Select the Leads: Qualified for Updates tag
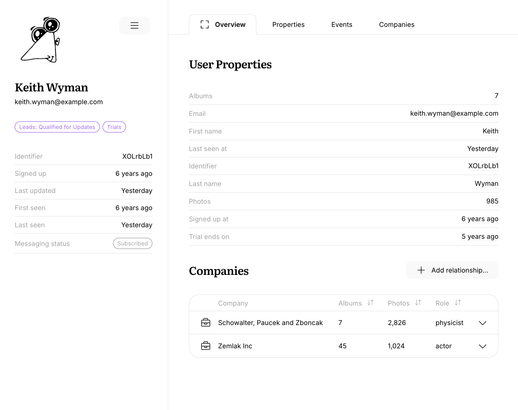Image resolution: width=518 pixels, height=410 pixels. pos(57,127)
